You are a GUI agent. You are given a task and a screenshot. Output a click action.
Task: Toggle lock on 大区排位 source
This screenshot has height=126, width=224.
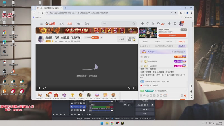[x=84, y=103]
